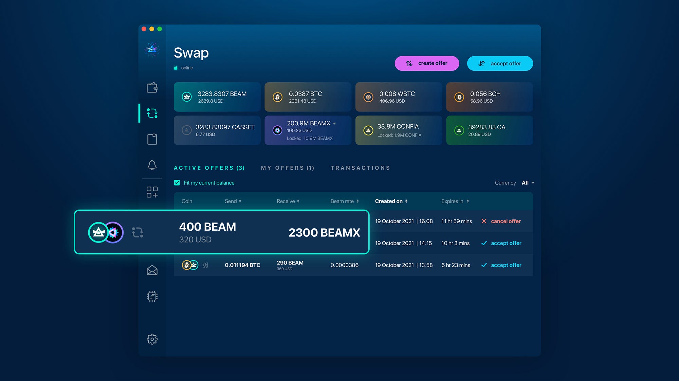This screenshot has width=679, height=381.
Task: Cancel the offer expiring in 11 hr 59 mins
Action: click(501, 221)
